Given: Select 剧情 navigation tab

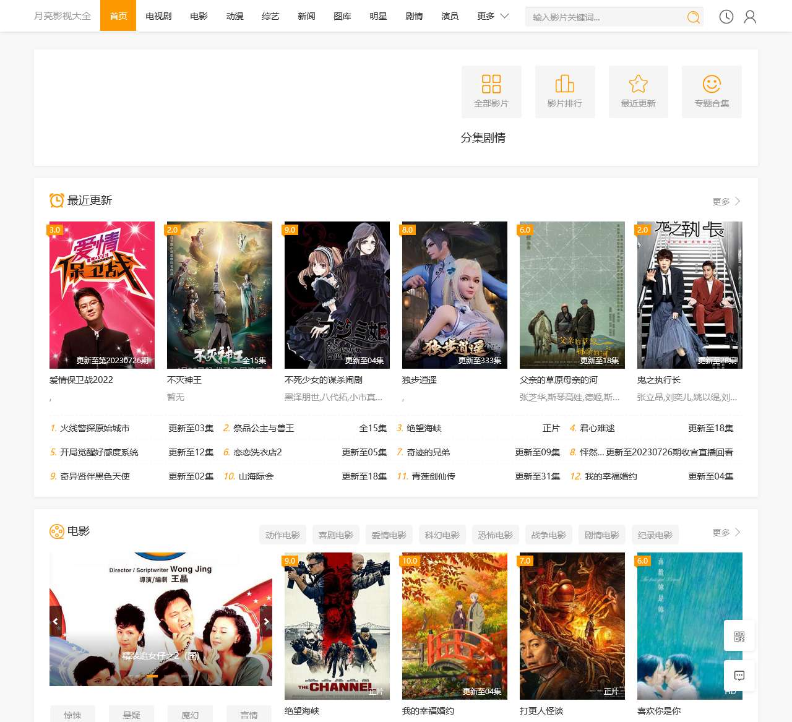Looking at the screenshot, I should pos(414,16).
